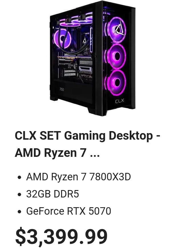This screenshot has height=249, width=185.
Task: Click the $3,399.99 price
Action: (x=61, y=236)
